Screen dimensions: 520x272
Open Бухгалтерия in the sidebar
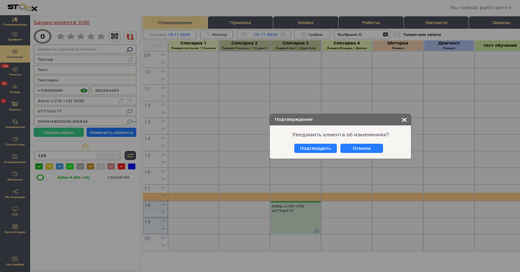point(15,229)
